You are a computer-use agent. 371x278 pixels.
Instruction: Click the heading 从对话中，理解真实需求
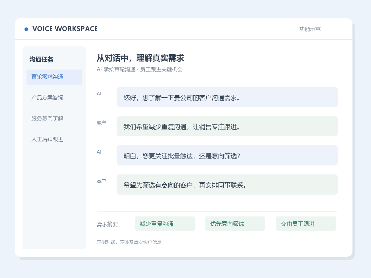(140, 58)
